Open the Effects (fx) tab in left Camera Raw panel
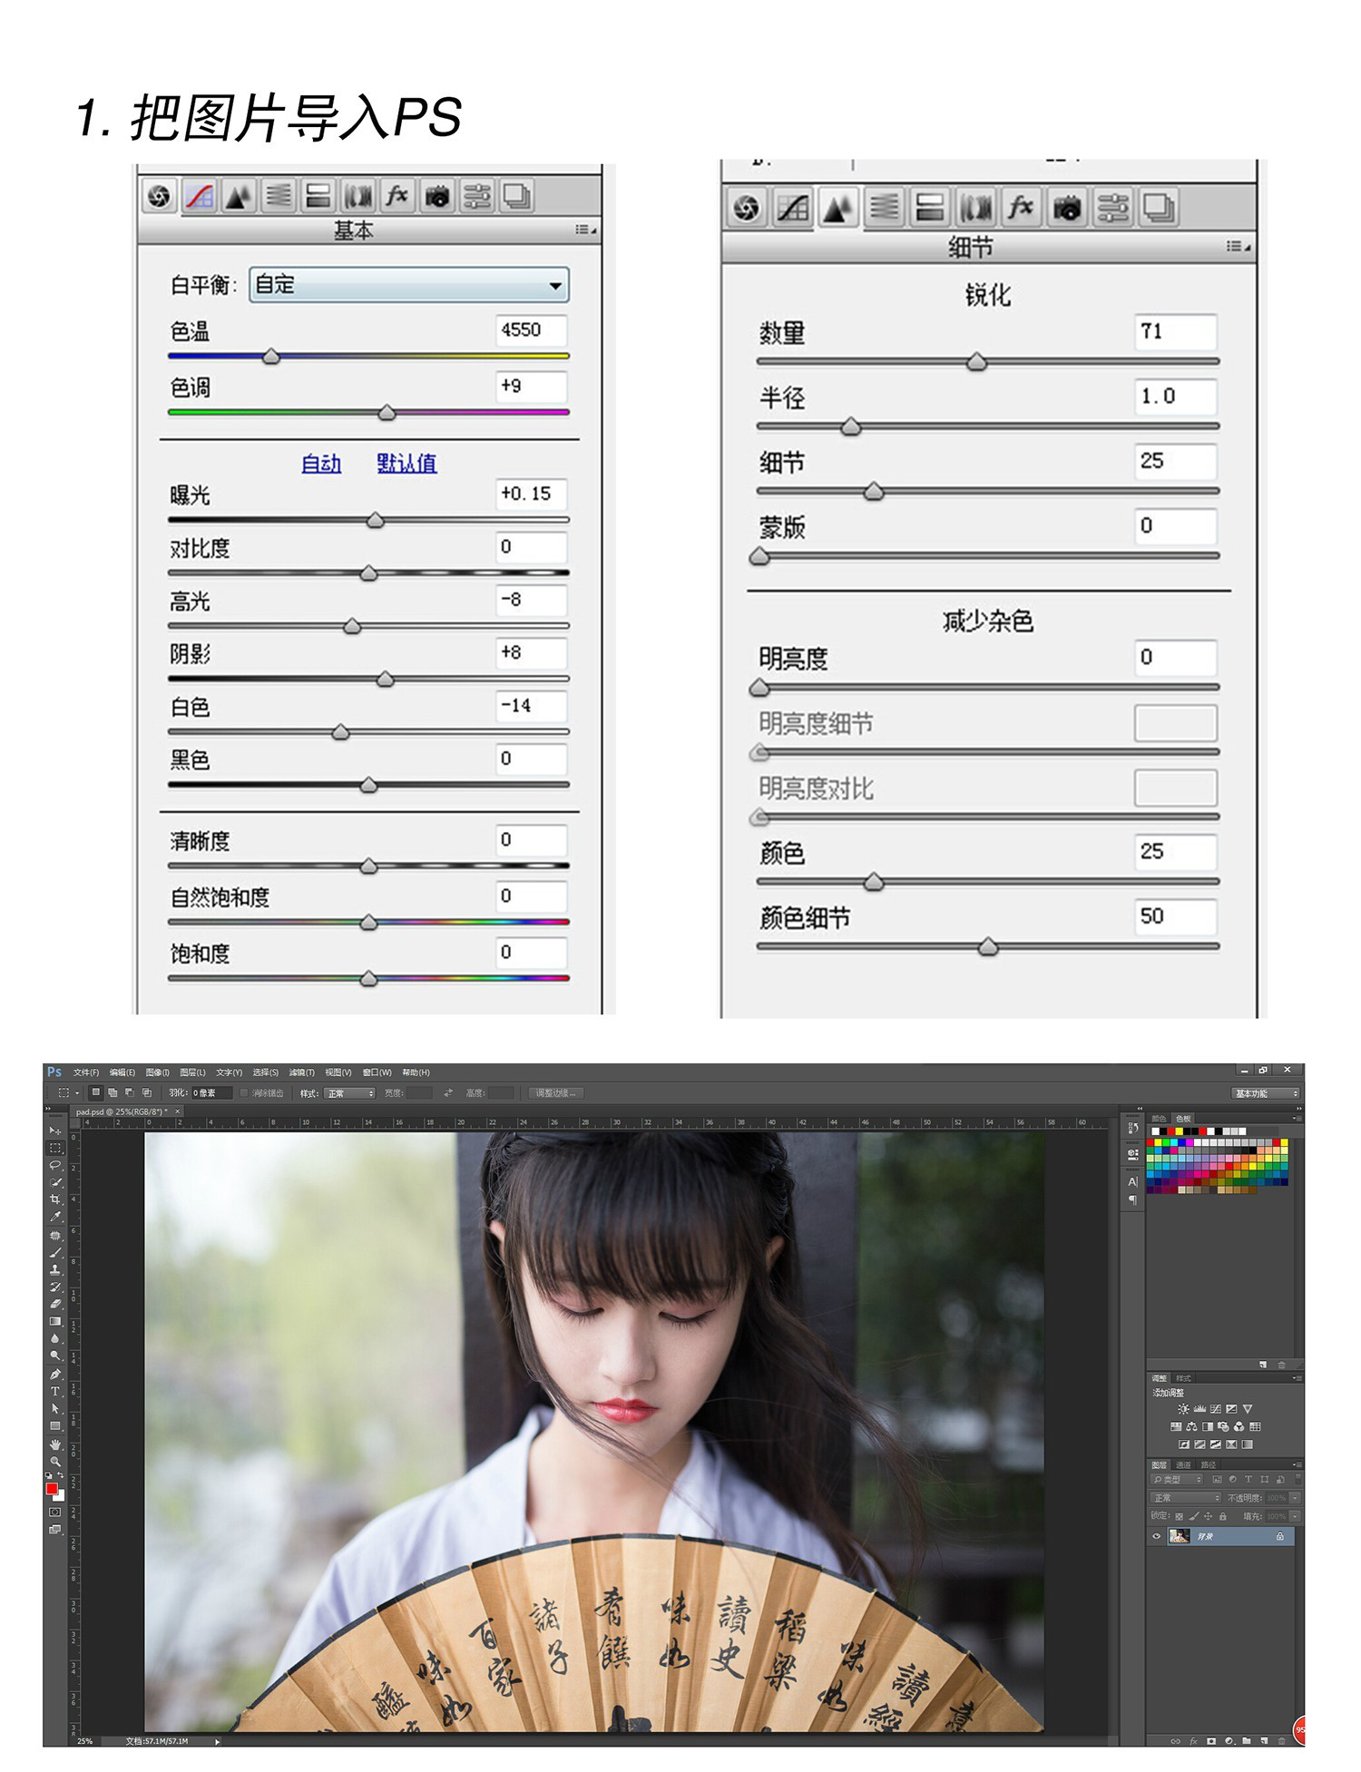 397,196
